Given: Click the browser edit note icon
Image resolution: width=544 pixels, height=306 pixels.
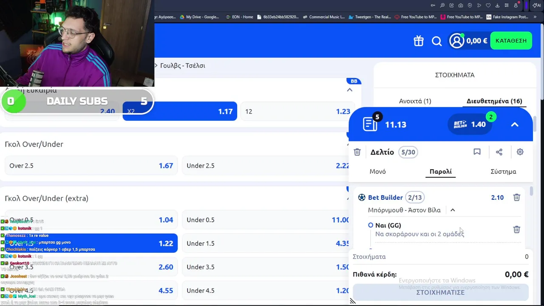Looking at the screenshot, I should tap(452, 6).
